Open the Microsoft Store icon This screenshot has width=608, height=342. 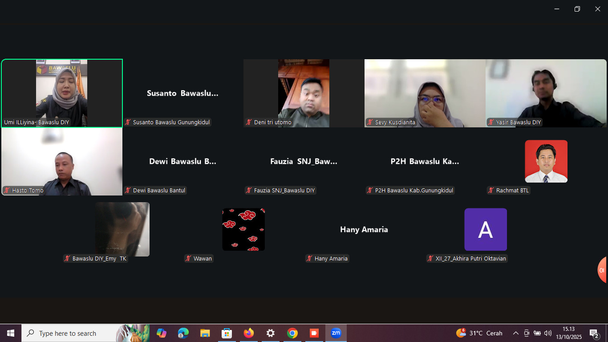point(227,333)
